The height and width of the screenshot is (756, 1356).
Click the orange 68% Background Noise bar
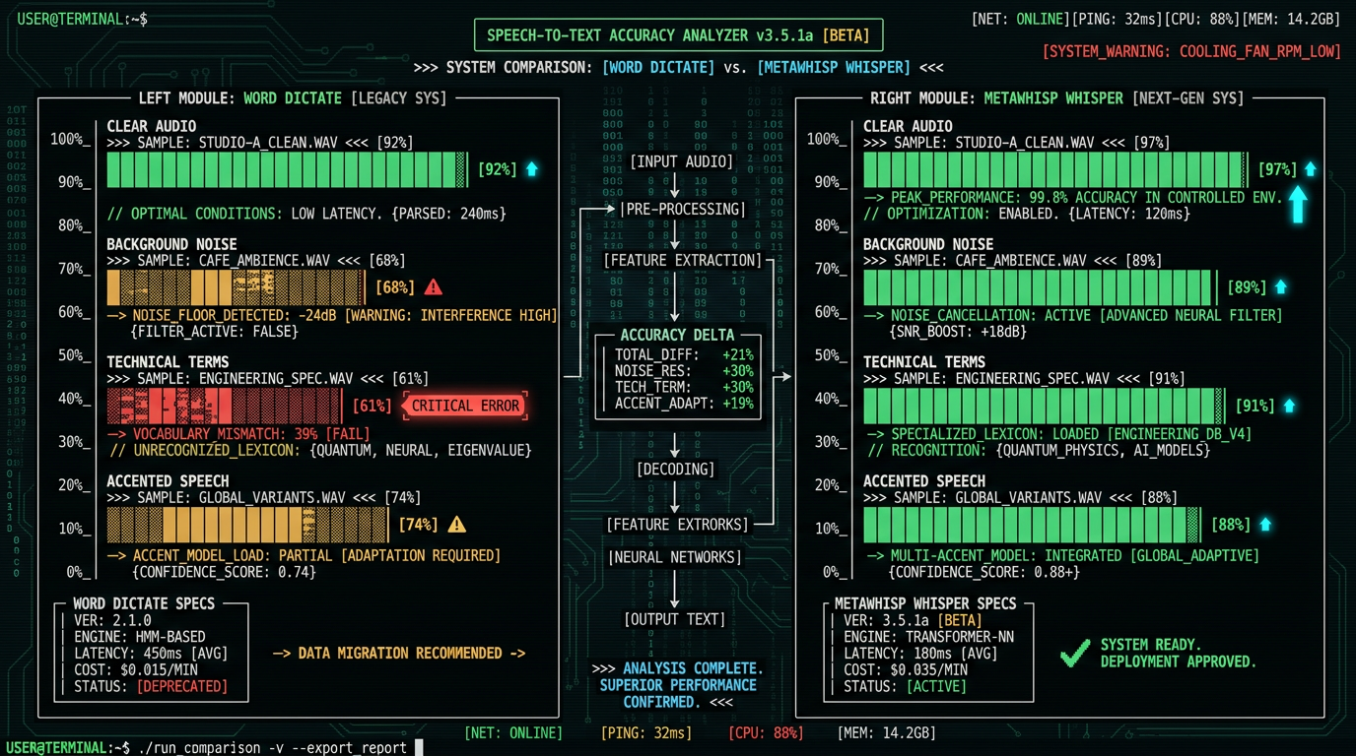(x=237, y=287)
